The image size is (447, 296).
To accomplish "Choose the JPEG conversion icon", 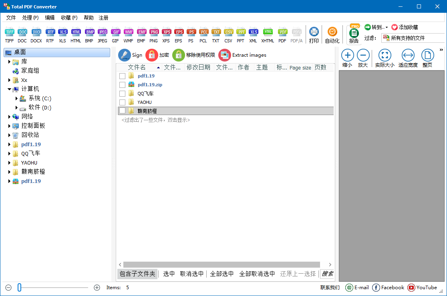I will pyautogui.click(x=103, y=32).
